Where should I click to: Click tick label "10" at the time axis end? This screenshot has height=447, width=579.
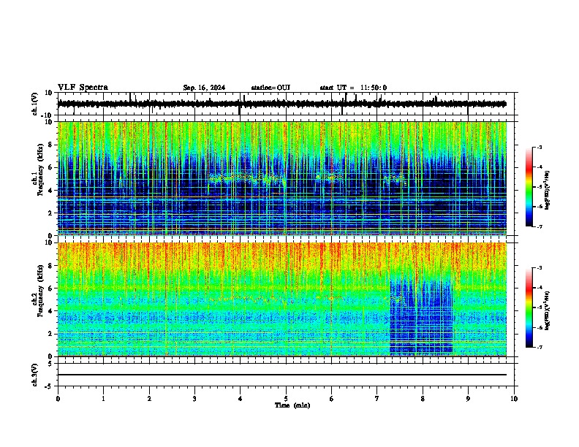coord(514,399)
